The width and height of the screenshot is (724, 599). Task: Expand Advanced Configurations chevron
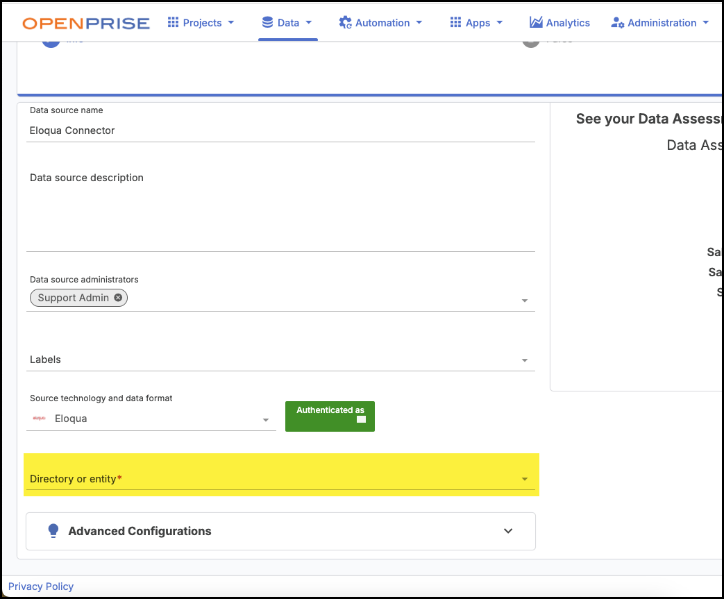(508, 531)
